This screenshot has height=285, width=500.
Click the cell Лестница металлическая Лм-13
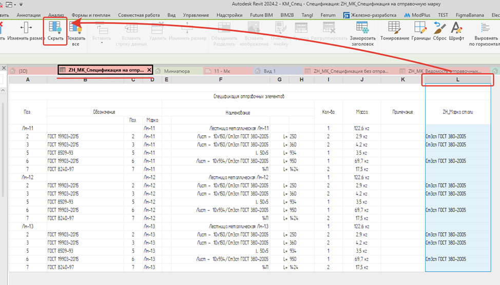(221, 227)
